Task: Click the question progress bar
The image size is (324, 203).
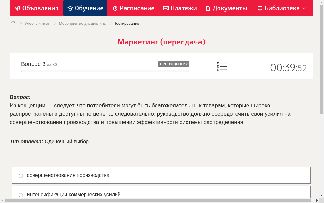Action: pyautogui.click(x=105, y=71)
